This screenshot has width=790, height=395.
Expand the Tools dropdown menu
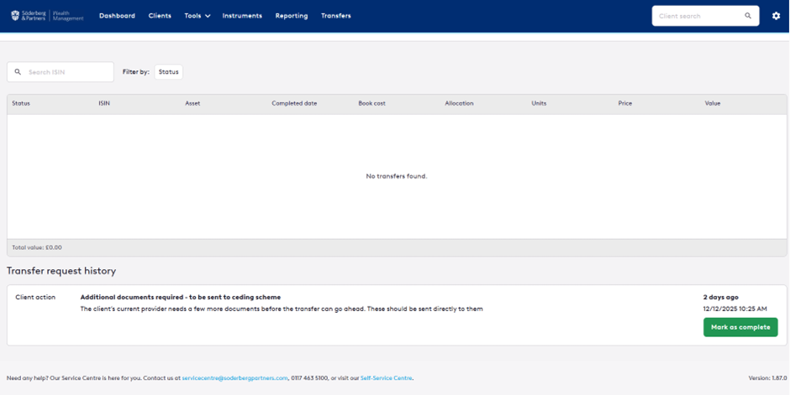pos(197,16)
